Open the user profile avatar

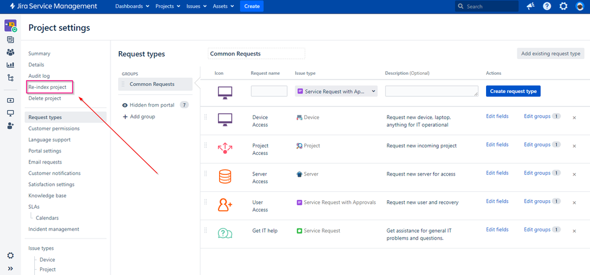click(x=580, y=6)
